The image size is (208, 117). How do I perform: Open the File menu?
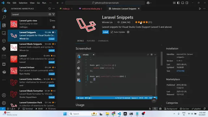(8, 3)
